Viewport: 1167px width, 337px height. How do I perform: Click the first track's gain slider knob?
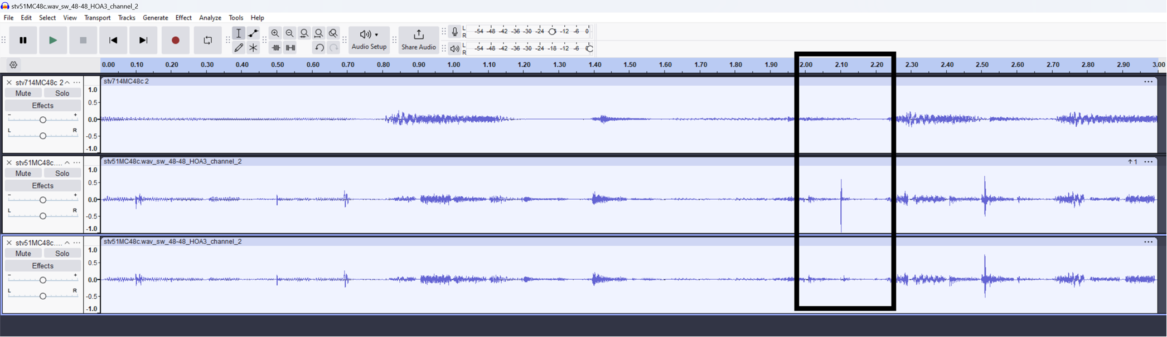pyautogui.click(x=42, y=120)
